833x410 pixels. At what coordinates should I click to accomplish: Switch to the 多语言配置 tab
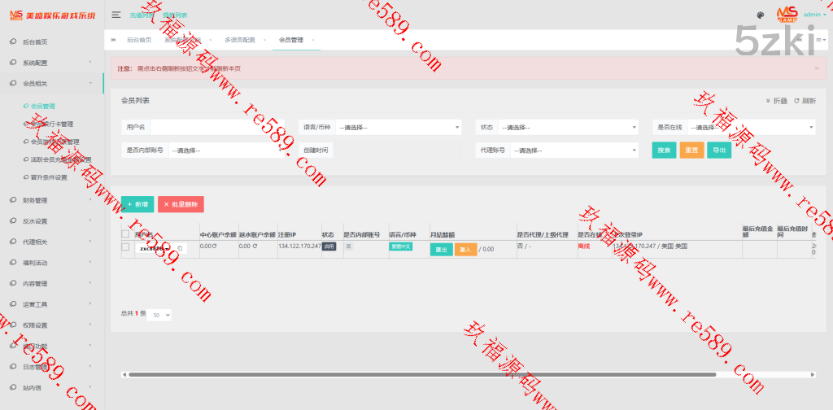[240, 40]
